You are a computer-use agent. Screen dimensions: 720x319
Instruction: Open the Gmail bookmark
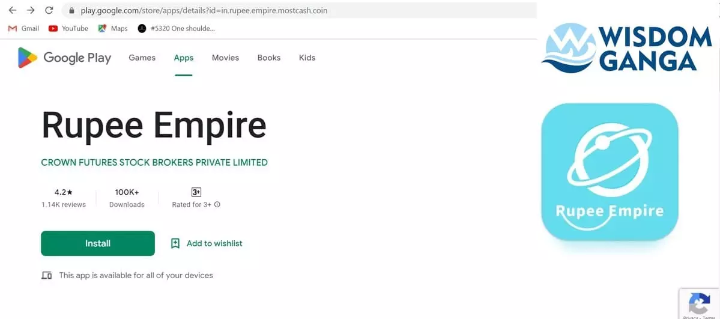pos(24,28)
